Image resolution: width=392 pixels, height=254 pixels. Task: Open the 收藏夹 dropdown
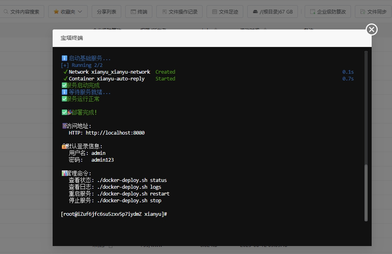tap(68, 12)
